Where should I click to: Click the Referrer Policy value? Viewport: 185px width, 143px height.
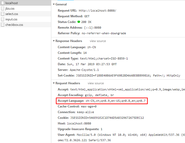click(x=104, y=33)
